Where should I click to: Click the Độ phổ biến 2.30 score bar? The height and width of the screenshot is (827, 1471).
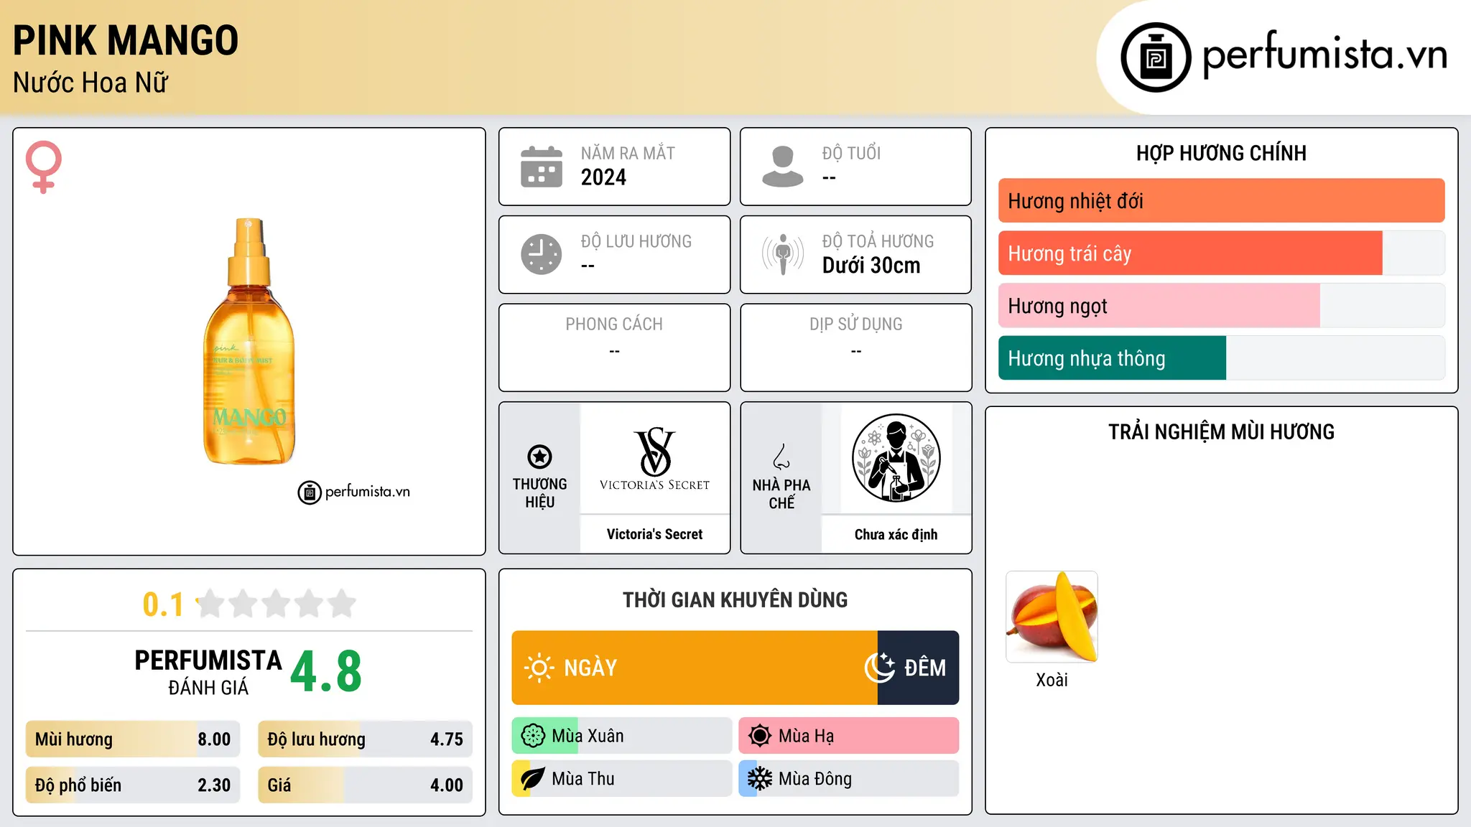(133, 785)
